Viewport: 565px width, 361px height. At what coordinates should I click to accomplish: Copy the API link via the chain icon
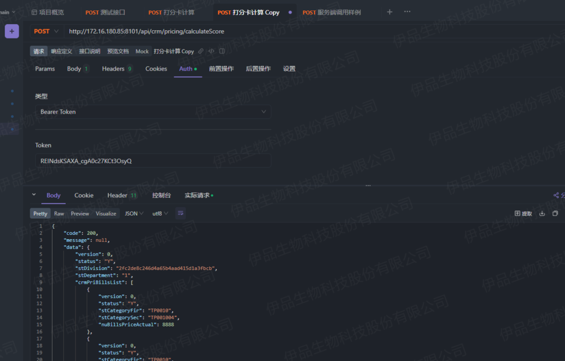coord(201,51)
